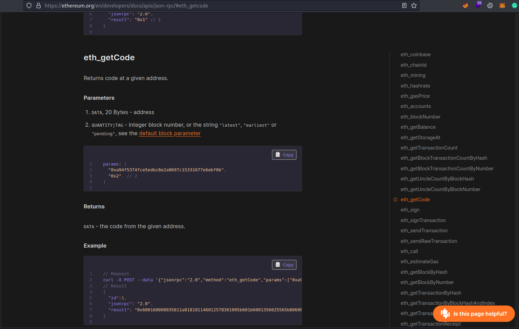519x329 pixels.
Task: View site connection security via padlock
Action: [x=38, y=5]
